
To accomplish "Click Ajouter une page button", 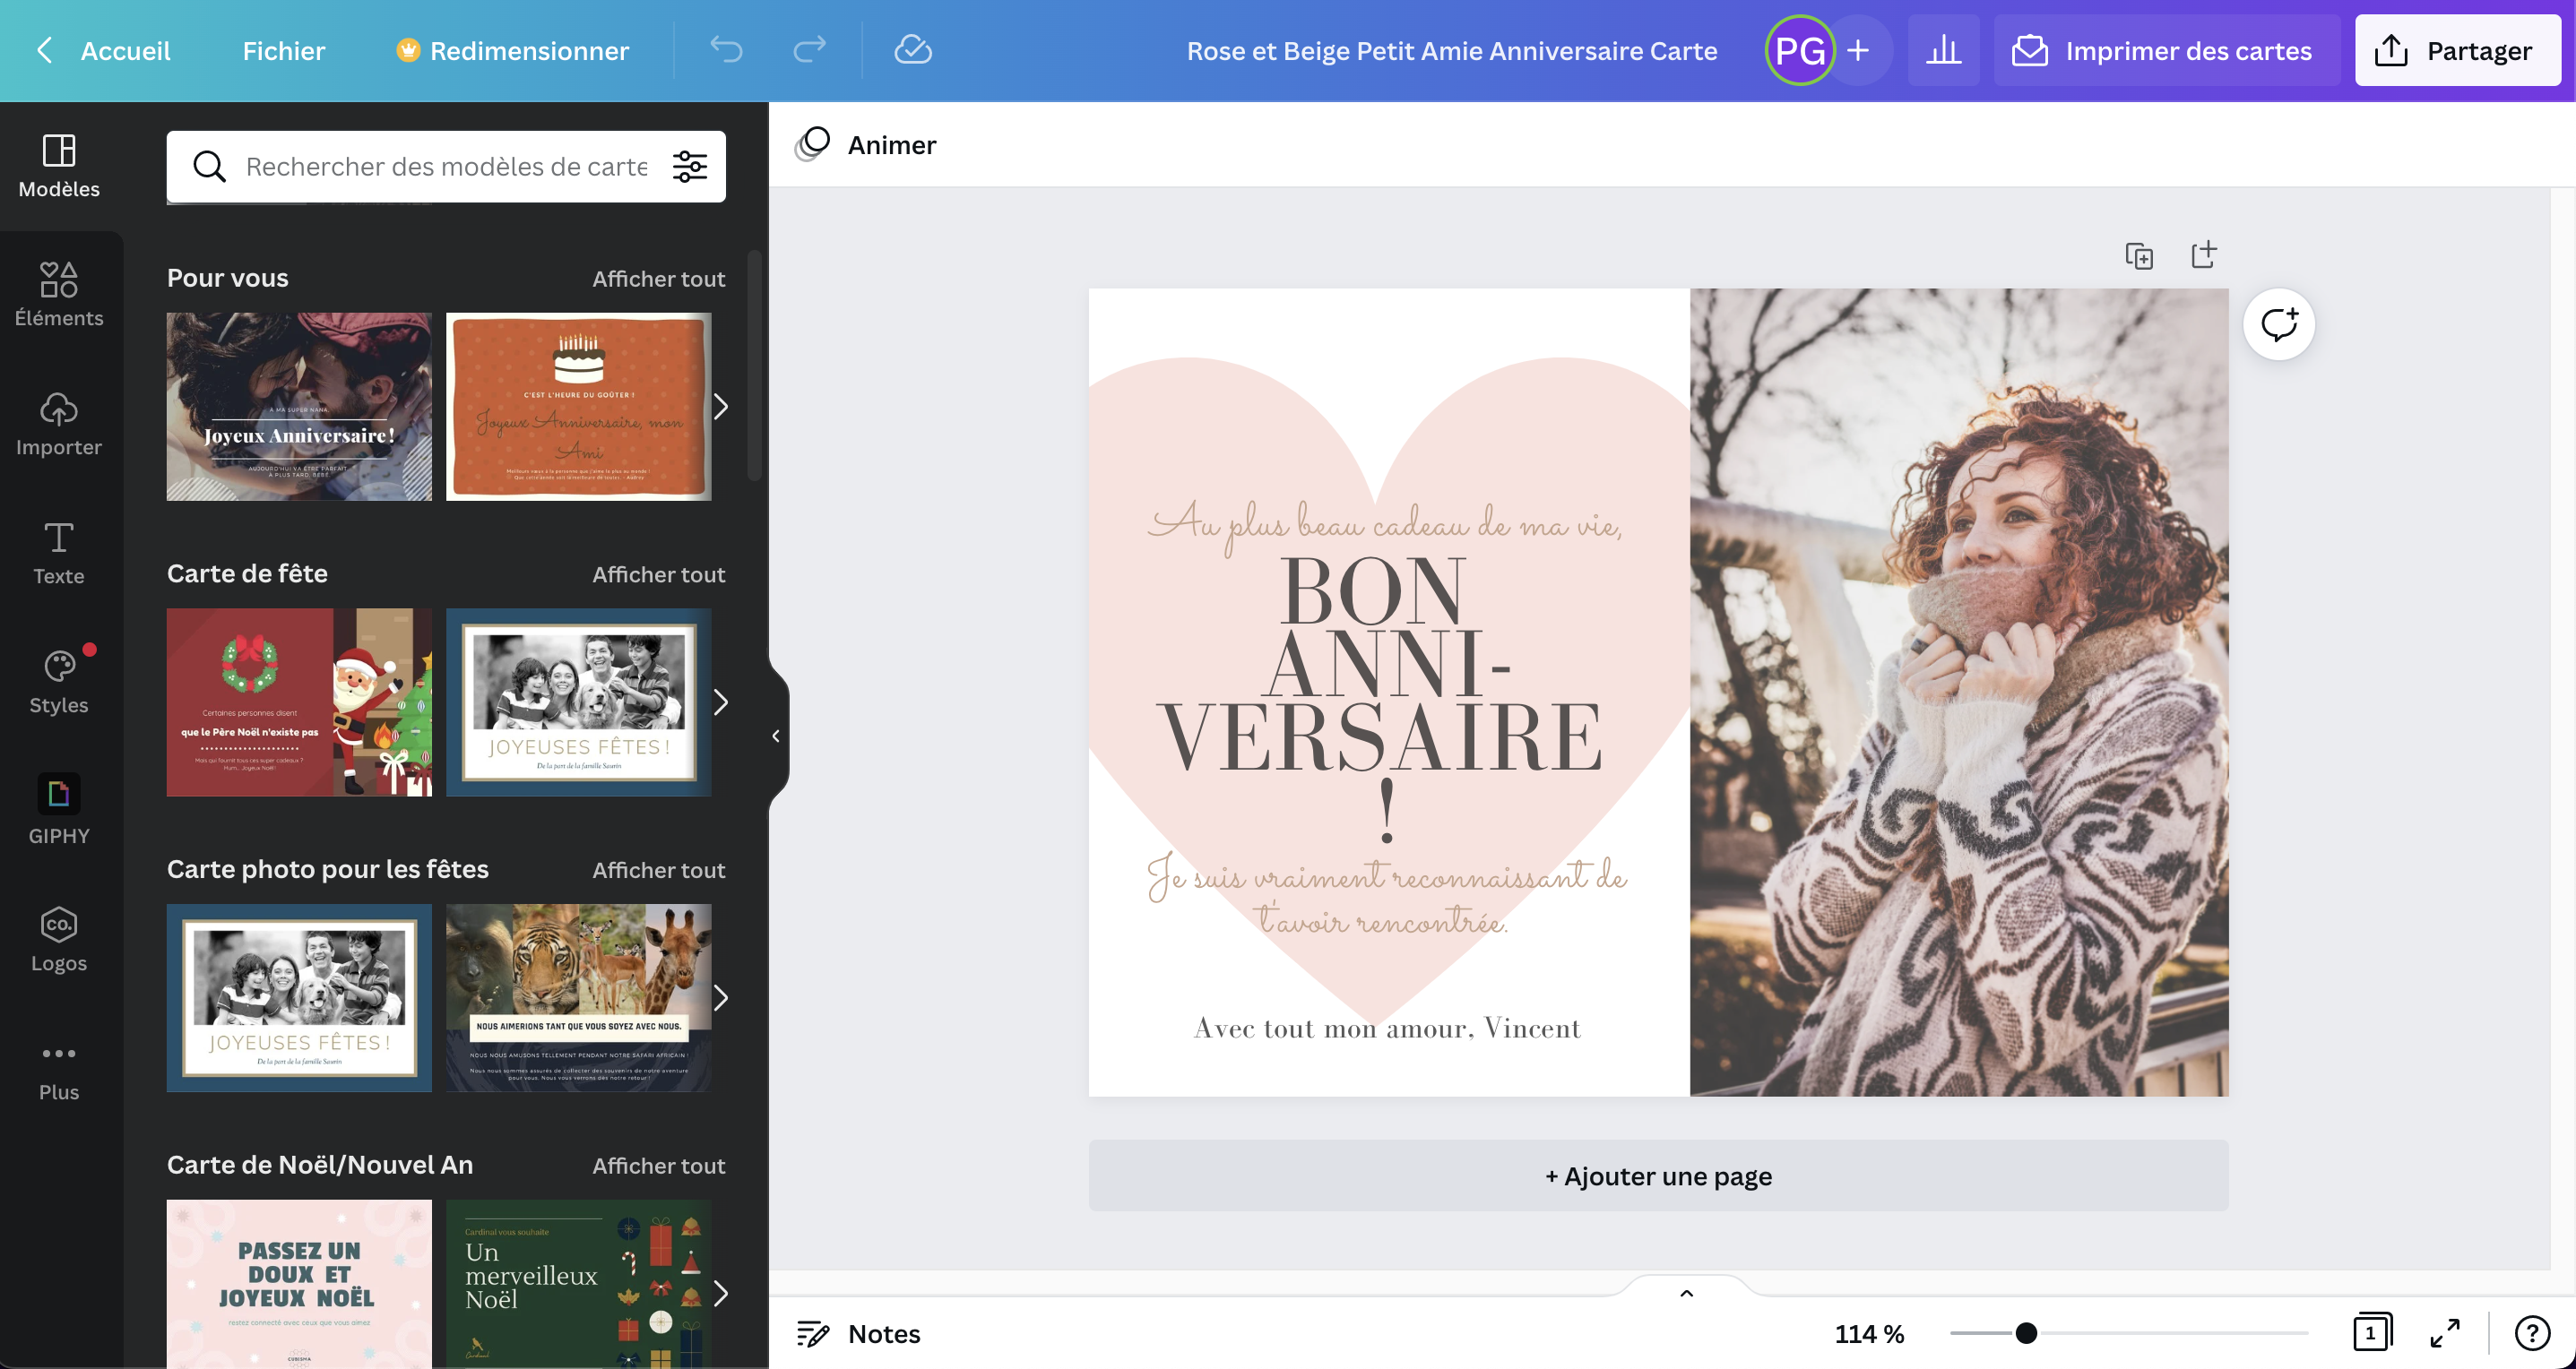I will pos(1658,1176).
